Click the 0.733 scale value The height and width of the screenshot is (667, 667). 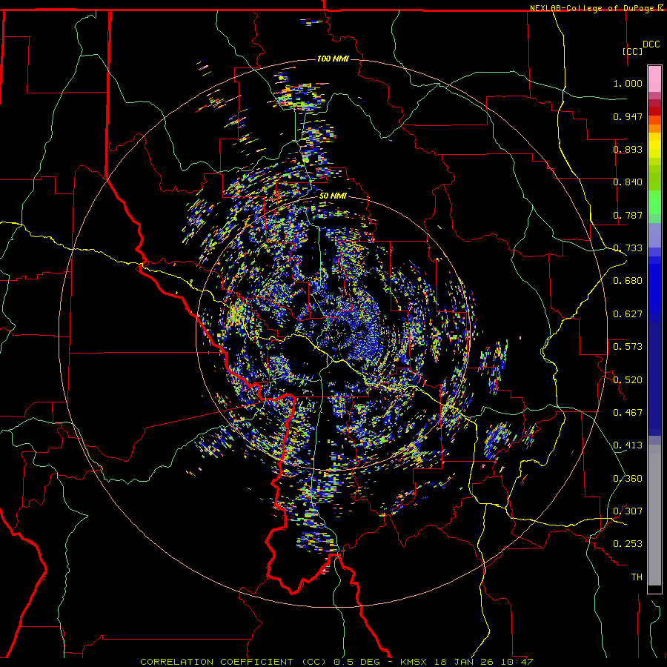pyautogui.click(x=628, y=248)
